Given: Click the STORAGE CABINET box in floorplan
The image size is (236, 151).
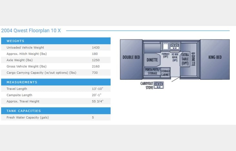Looking at the screenshot, I should 165,73.
